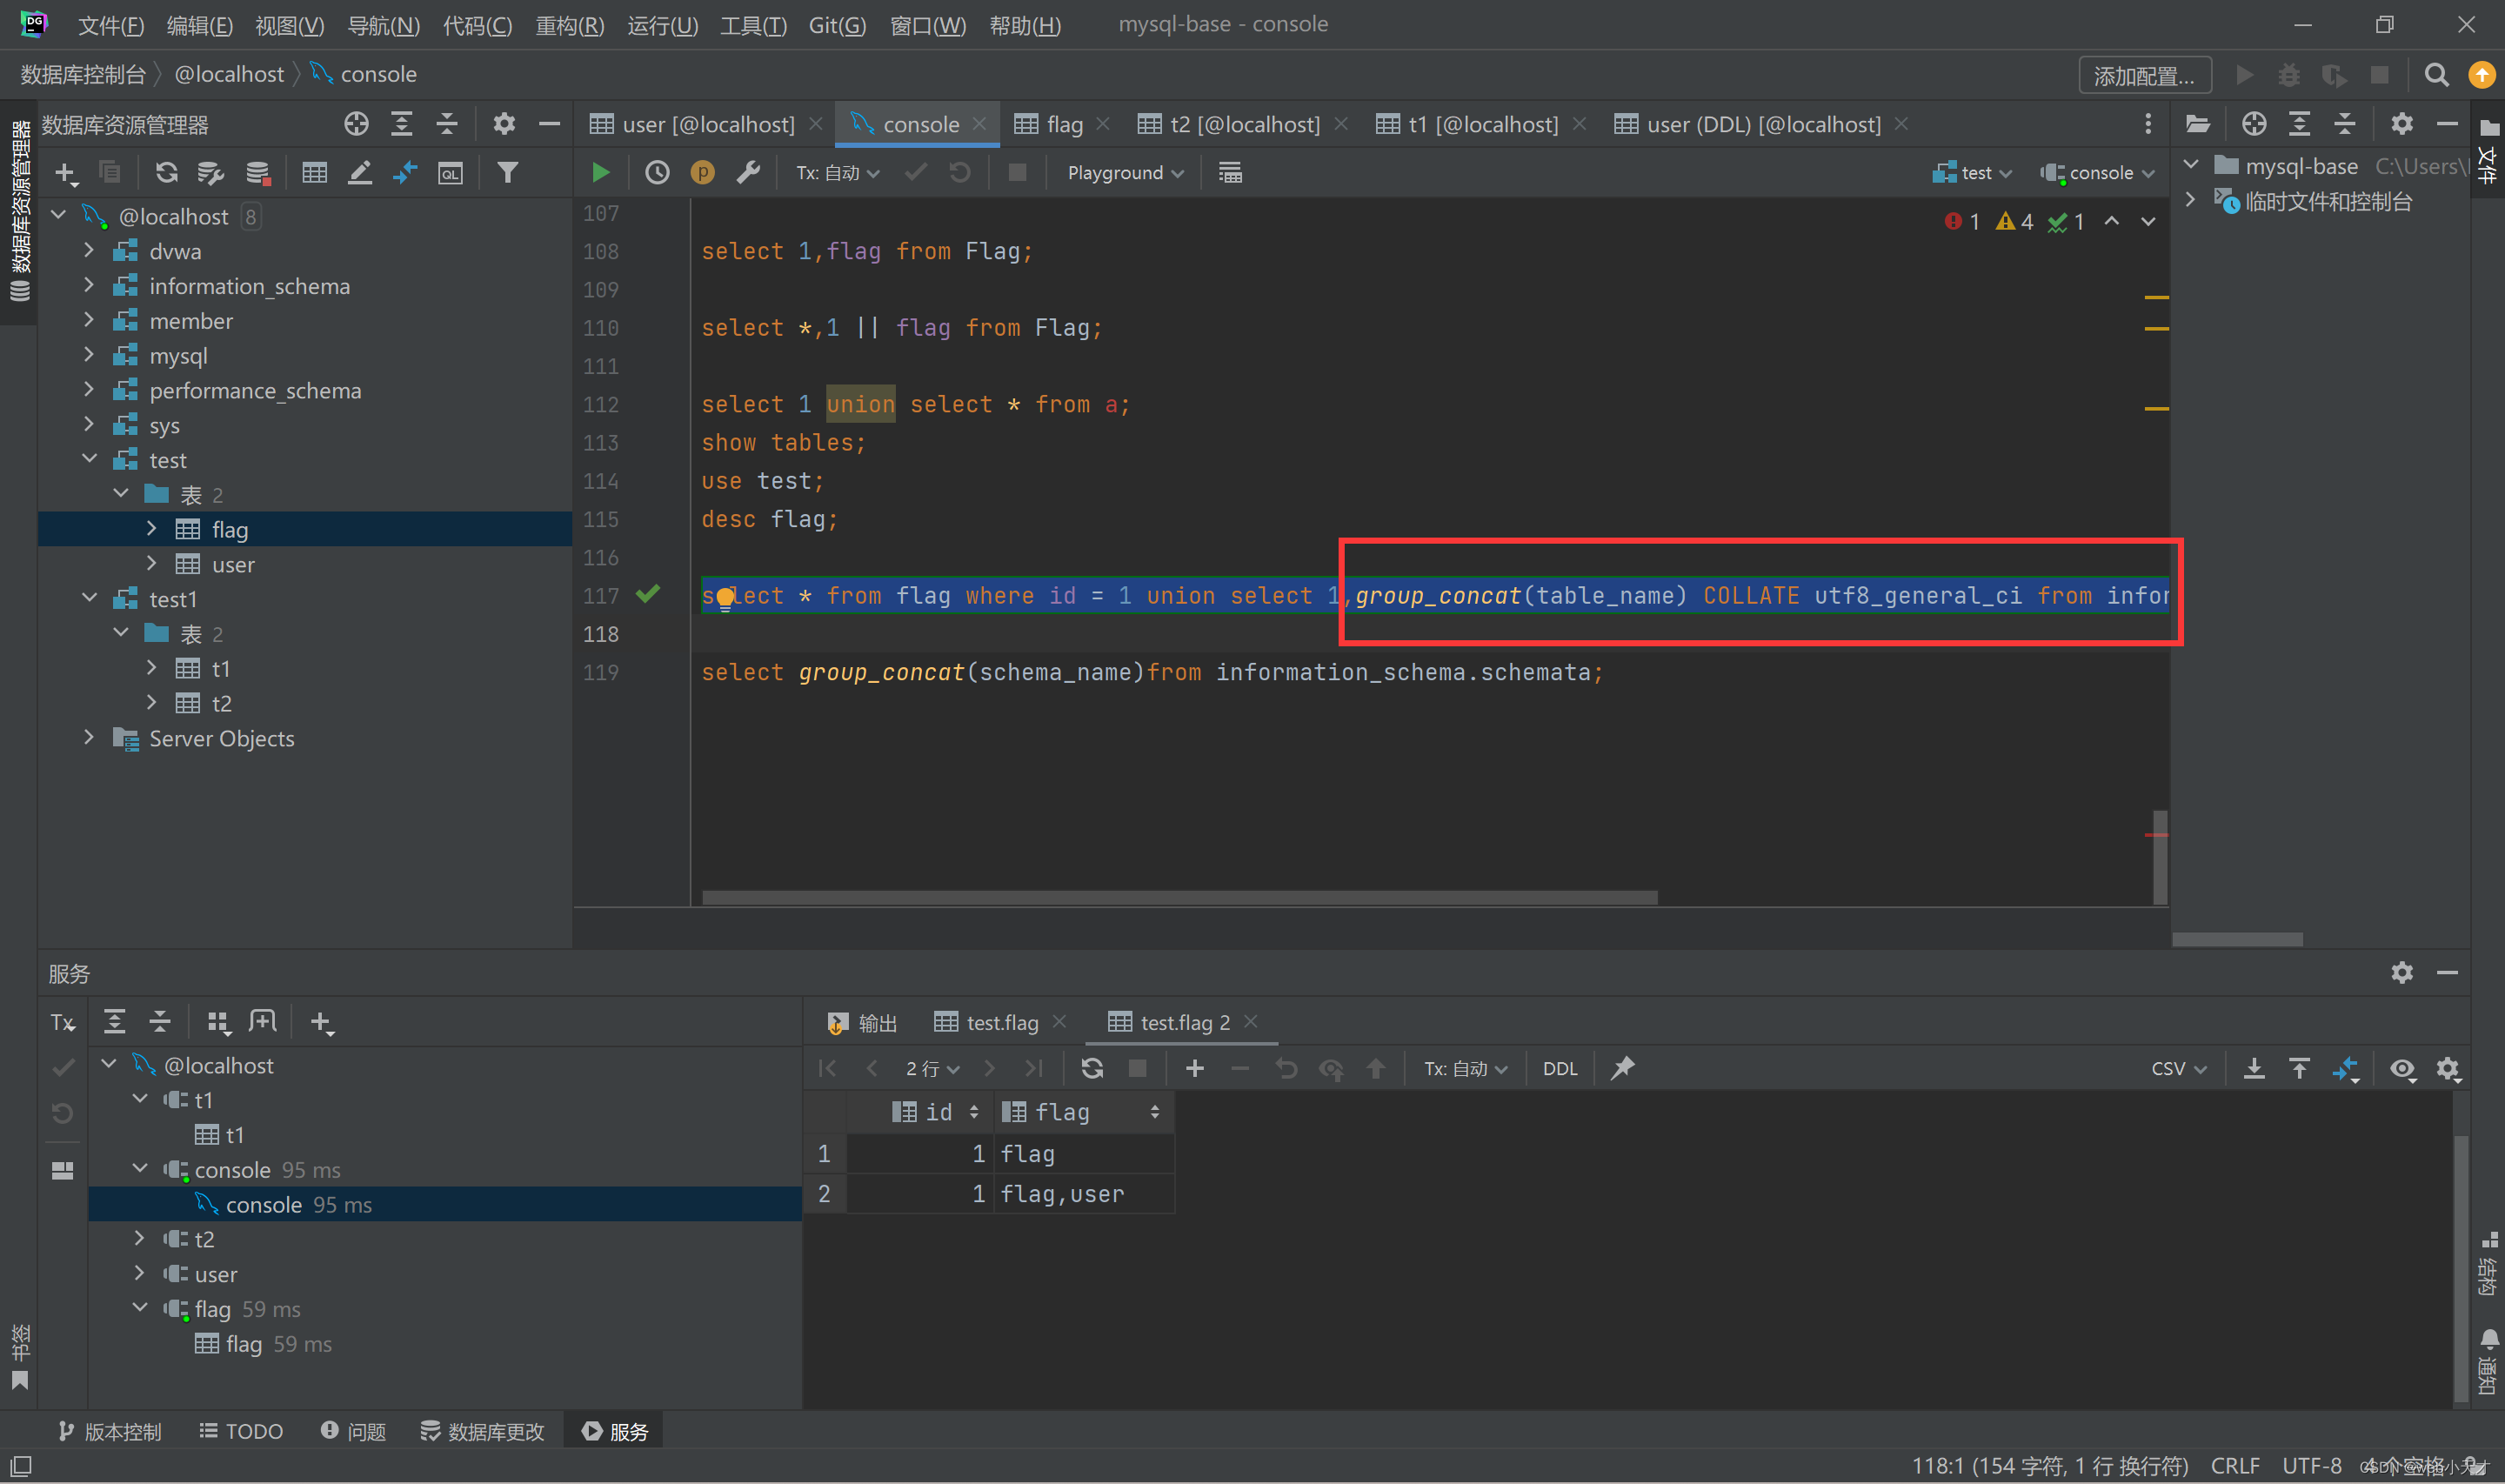This screenshot has width=2505, height=1484.
Task: Click the DDL button in the results toolbar
Action: click(x=1560, y=1068)
